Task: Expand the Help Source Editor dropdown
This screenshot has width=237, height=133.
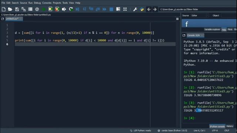Action: pyautogui.click(x=200, y=16)
